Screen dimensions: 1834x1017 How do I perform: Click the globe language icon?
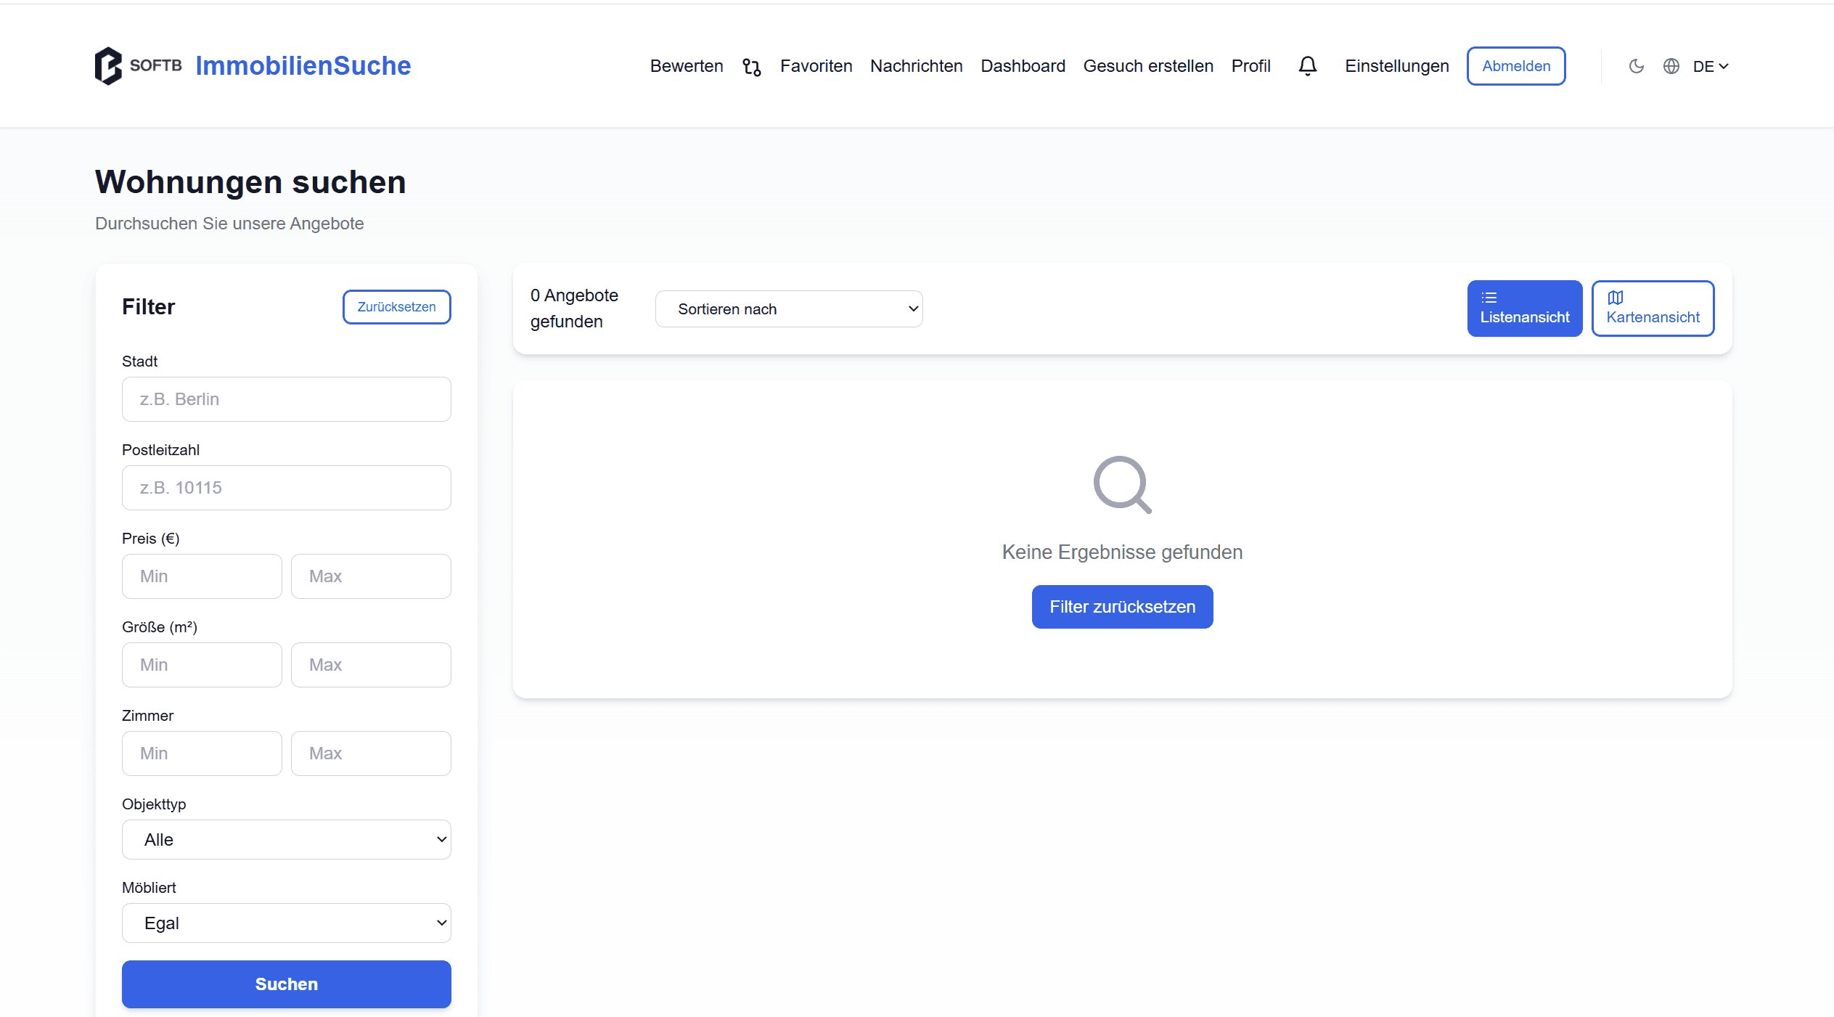[1671, 66]
